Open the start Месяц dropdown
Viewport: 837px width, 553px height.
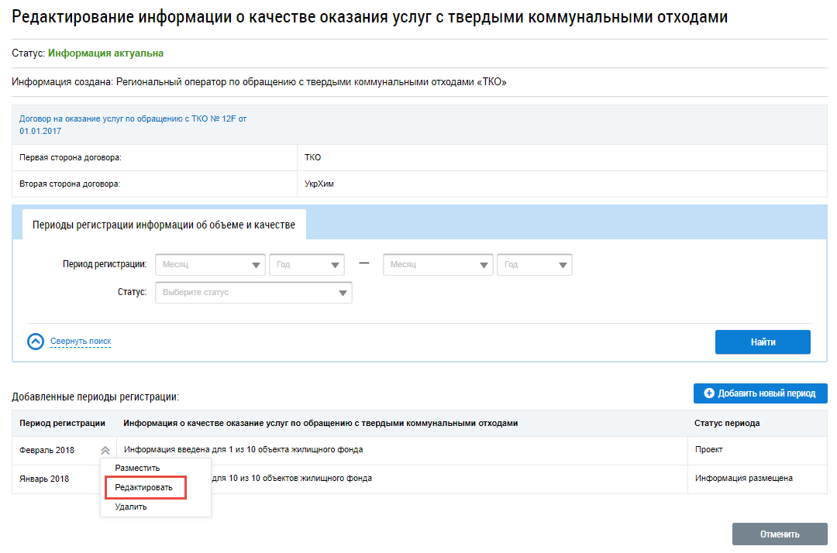210,265
